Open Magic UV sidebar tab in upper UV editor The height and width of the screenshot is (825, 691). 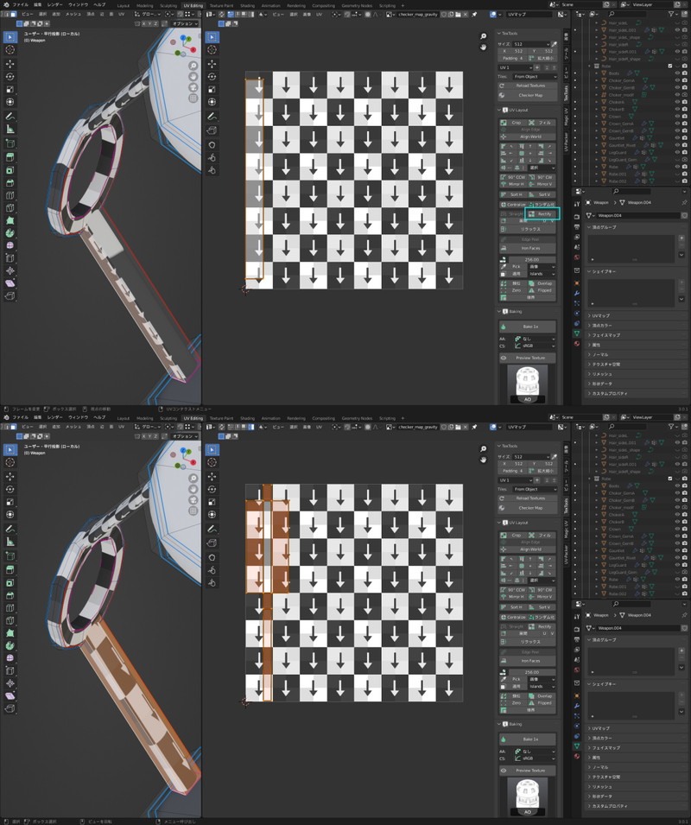click(x=567, y=117)
